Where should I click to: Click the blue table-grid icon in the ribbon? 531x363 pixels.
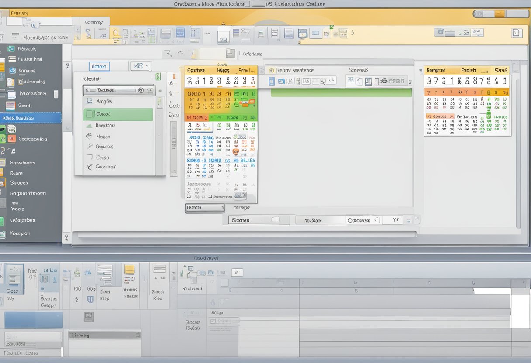pyautogui.click(x=180, y=33)
